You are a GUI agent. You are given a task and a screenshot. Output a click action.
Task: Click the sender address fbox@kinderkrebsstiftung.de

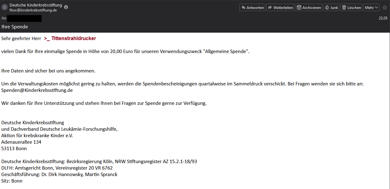[x=33, y=10]
